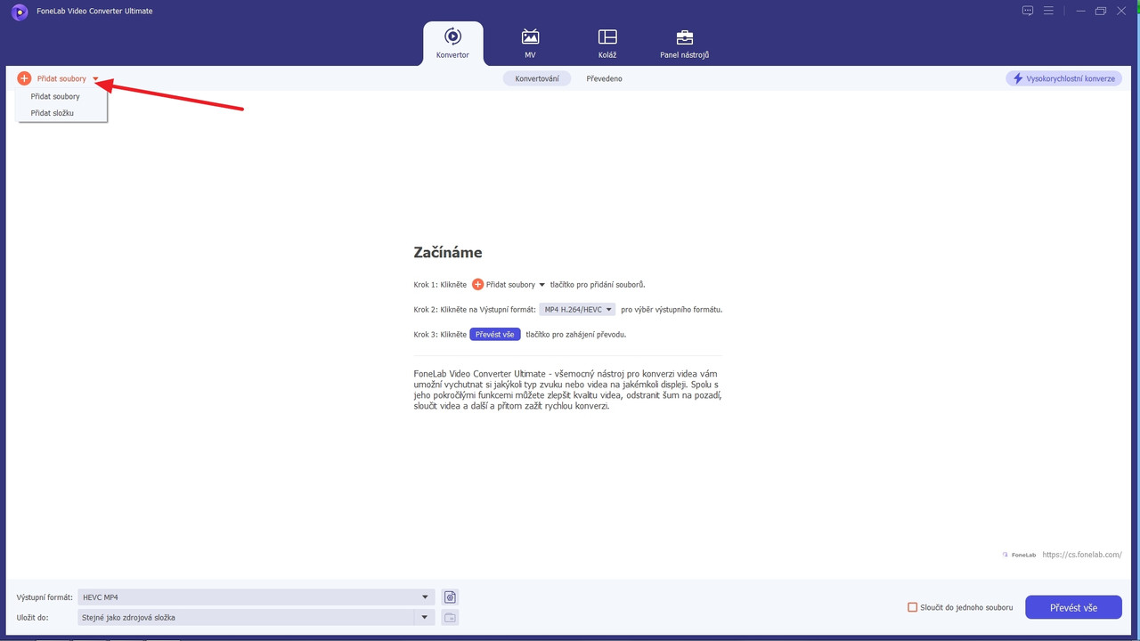
Task: Open the Koláž tab
Action: (607, 44)
